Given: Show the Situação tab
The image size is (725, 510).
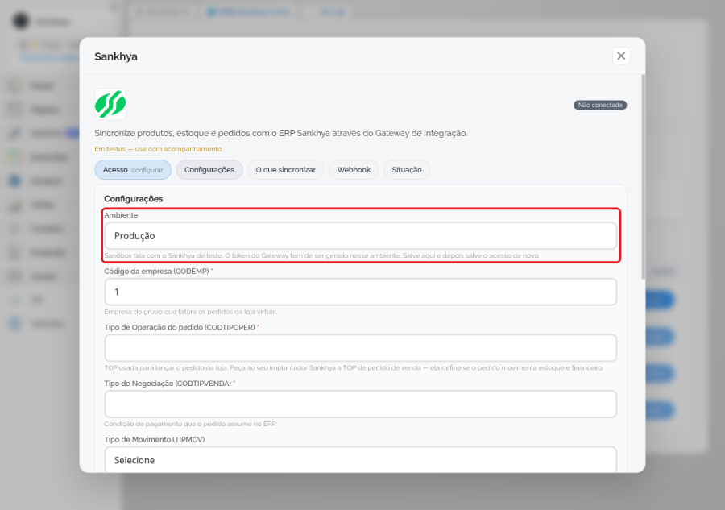Looking at the screenshot, I should tap(407, 170).
